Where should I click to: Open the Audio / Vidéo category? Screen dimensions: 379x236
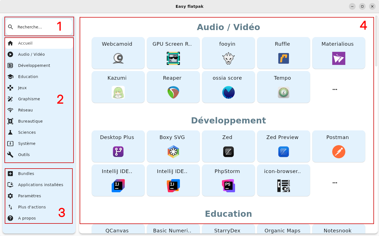tap(39, 54)
